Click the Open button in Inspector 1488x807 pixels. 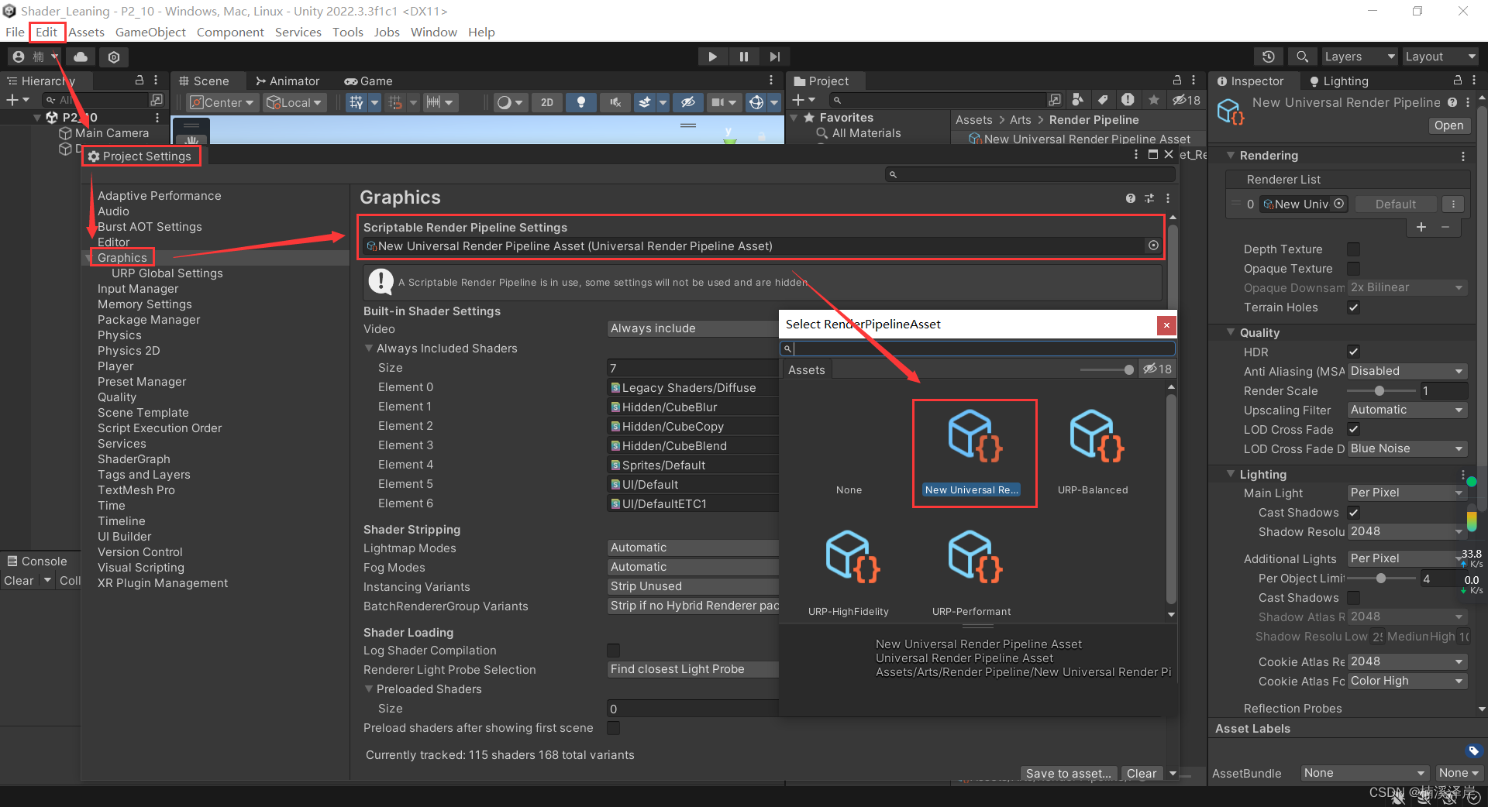tap(1448, 125)
